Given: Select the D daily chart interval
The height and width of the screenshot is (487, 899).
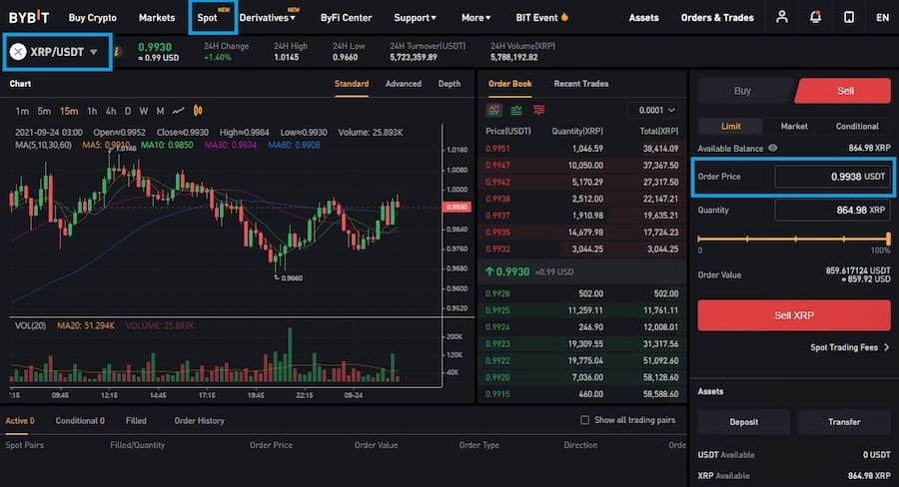Looking at the screenshot, I should click(x=127, y=111).
